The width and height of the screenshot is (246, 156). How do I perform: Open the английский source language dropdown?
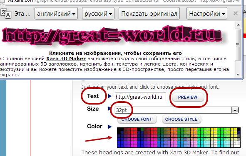[56, 14]
